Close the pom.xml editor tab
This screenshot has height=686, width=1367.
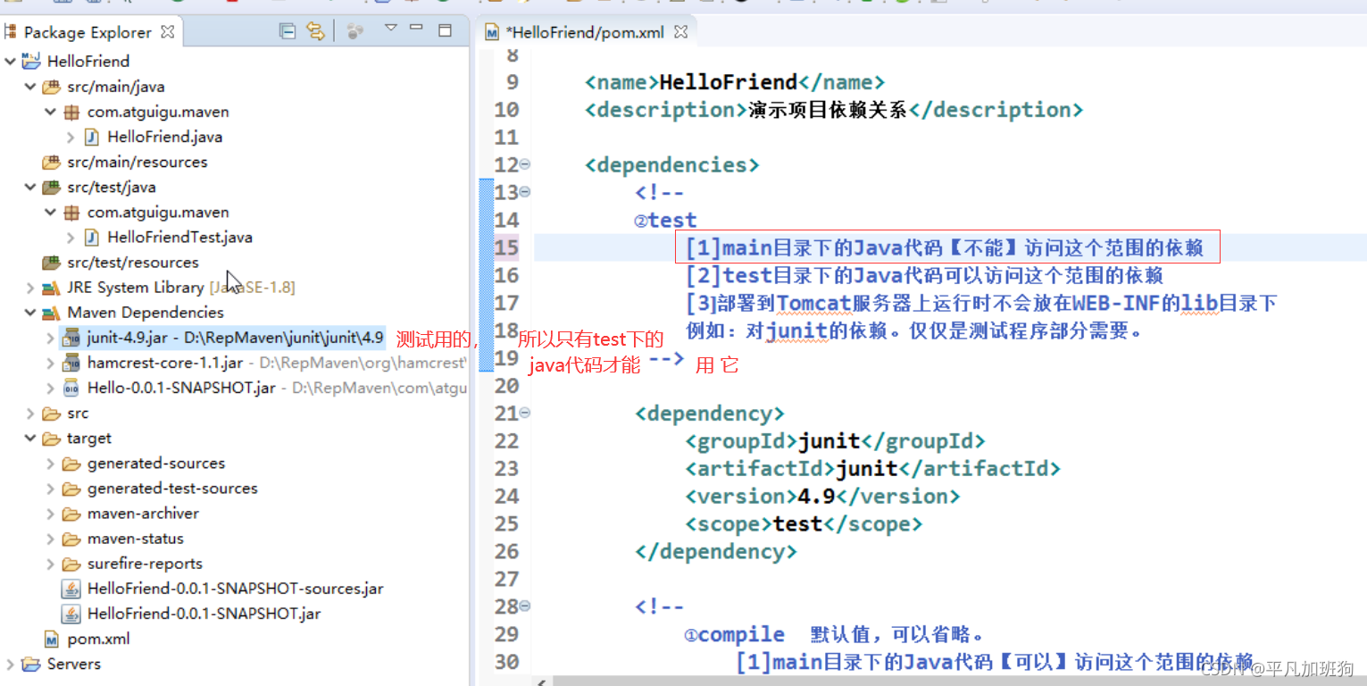[x=680, y=32]
